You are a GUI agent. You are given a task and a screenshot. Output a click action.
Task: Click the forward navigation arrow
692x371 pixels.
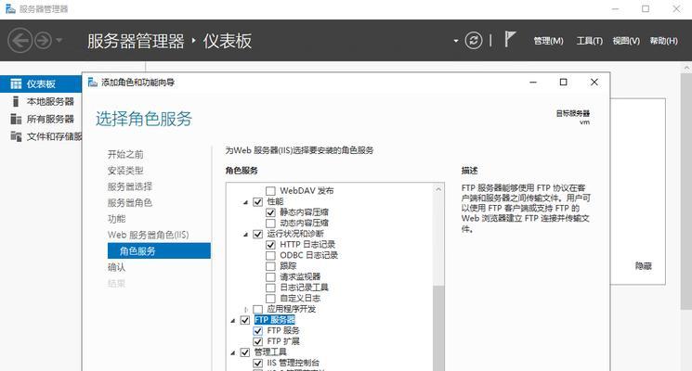(x=44, y=41)
